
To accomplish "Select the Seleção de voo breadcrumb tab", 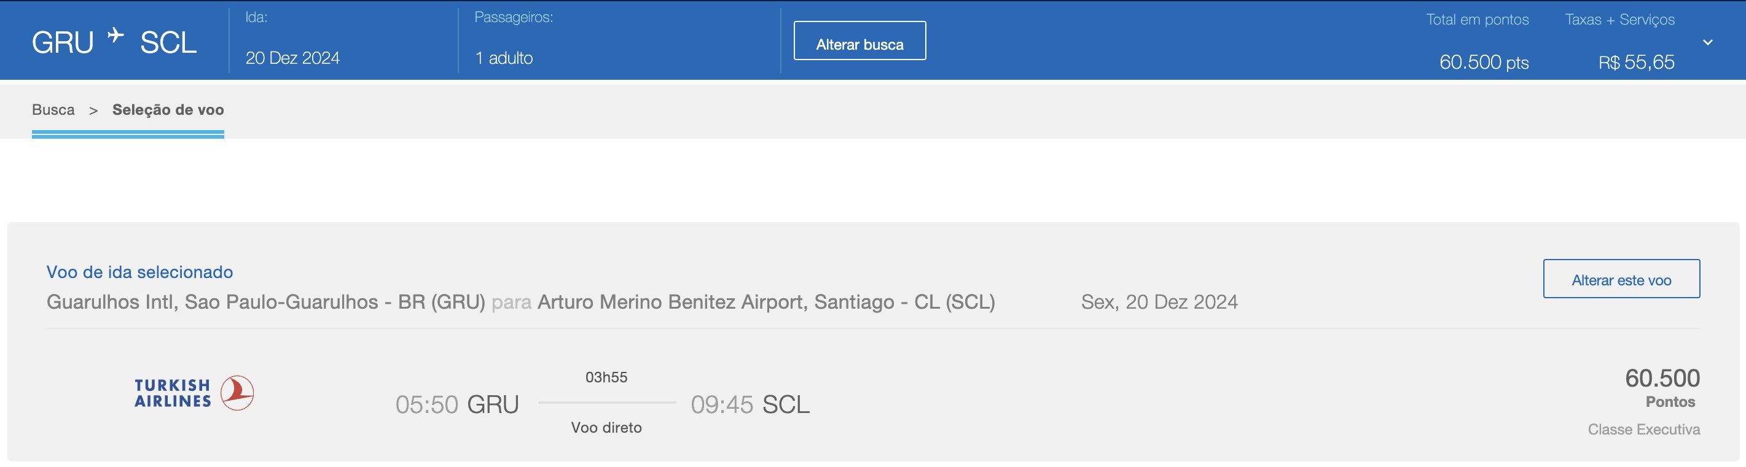I will coord(168,110).
